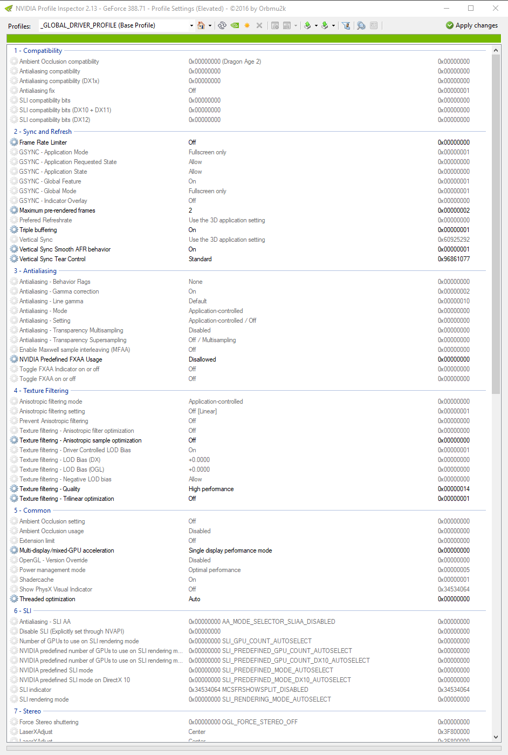
Task: Click the vertical scrollbar up arrow
Action: point(496,50)
